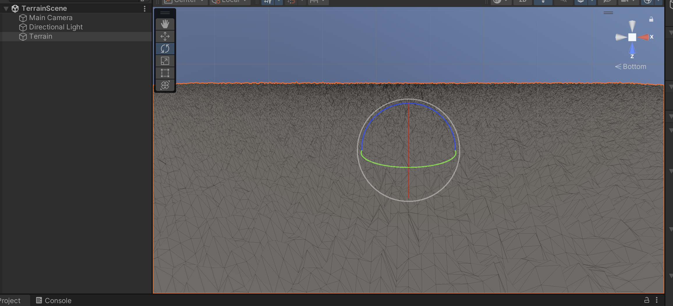Open TerrainScene three-dot options menu
The height and width of the screenshot is (306, 673).
[144, 9]
